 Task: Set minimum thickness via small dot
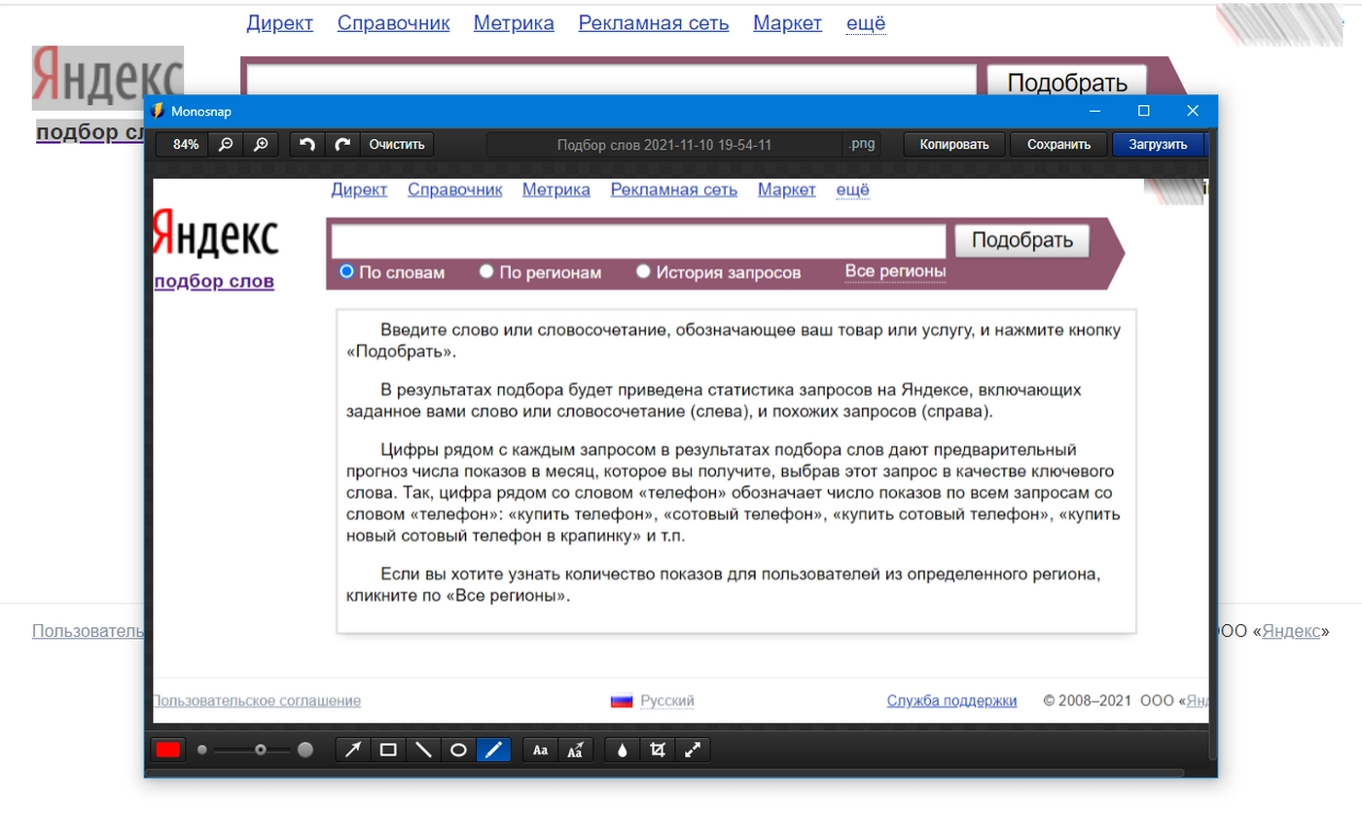(202, 750)
